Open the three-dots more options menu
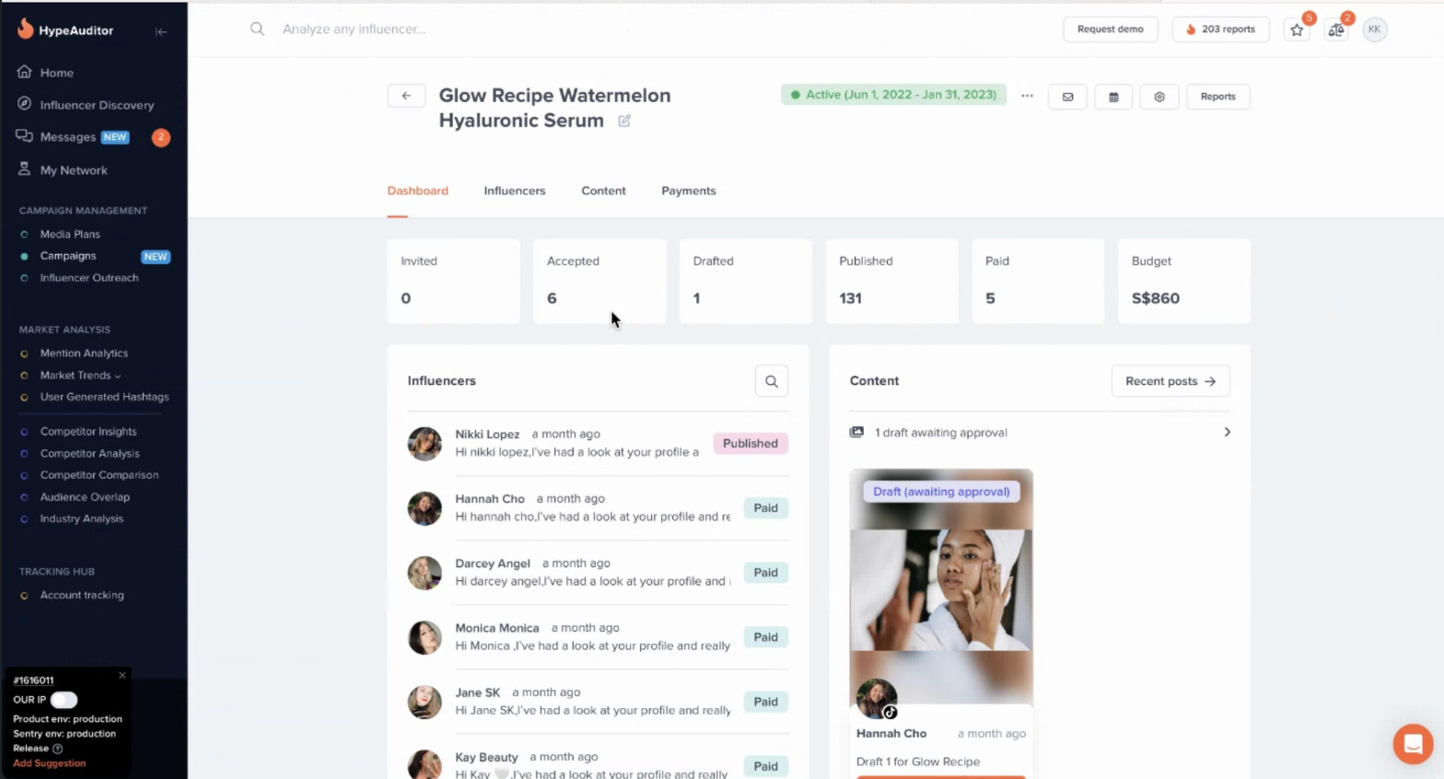The height and width of the screenshot is (779, 1444). (1027, 96)
